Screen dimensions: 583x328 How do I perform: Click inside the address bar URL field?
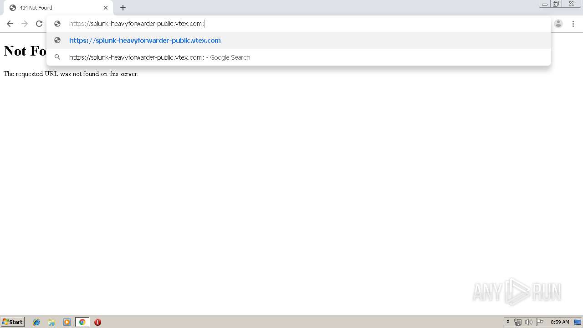pyautogui.click(x=298, y=24)
